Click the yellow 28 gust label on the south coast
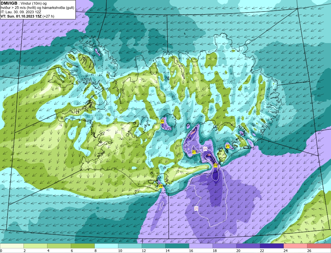The width and height of the screenshot is (331, 253). 161,186
